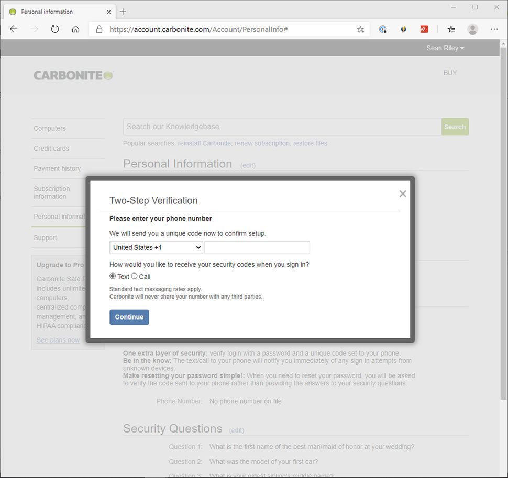Open the Favorites hub icon
The image size is (508, 478).
pyautogui.click(x=451, y=29)
